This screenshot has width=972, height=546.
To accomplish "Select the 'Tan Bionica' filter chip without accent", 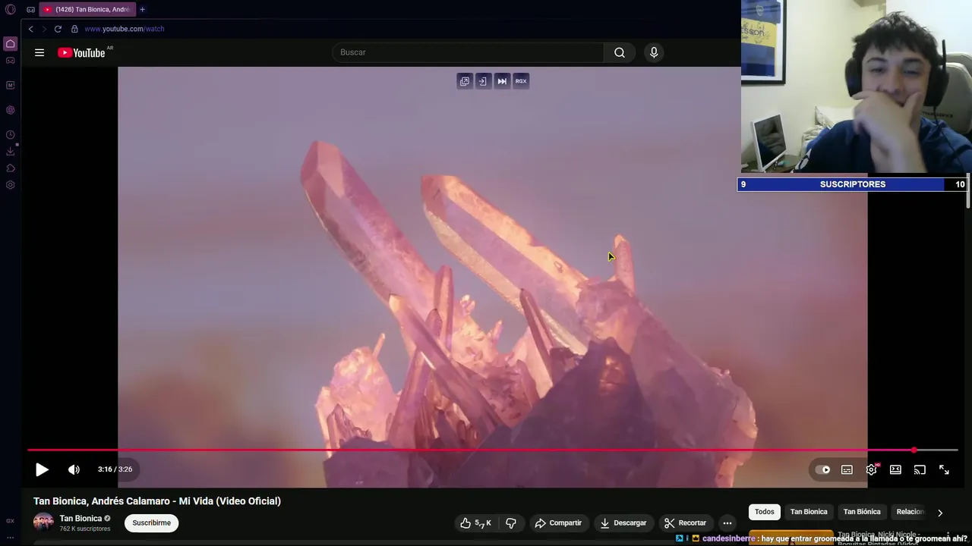I will point(809,512).
